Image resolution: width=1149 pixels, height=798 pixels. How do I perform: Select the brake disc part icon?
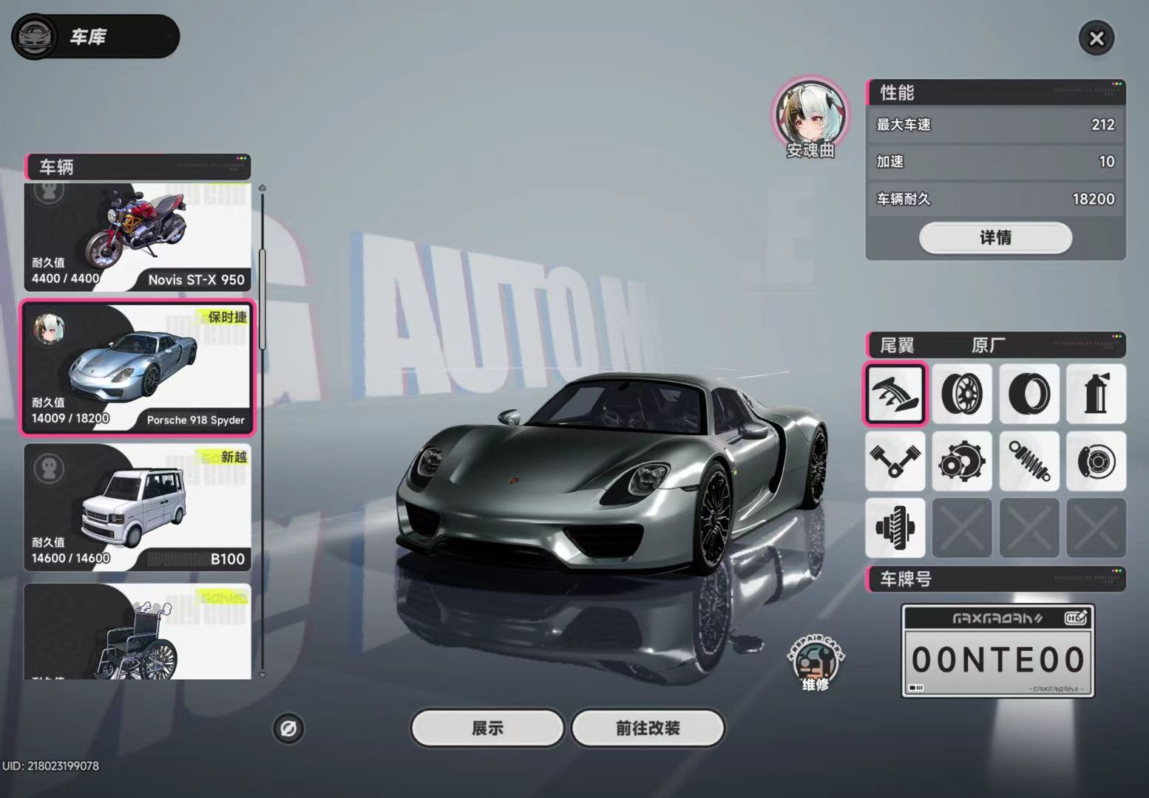pos(1096,461)
